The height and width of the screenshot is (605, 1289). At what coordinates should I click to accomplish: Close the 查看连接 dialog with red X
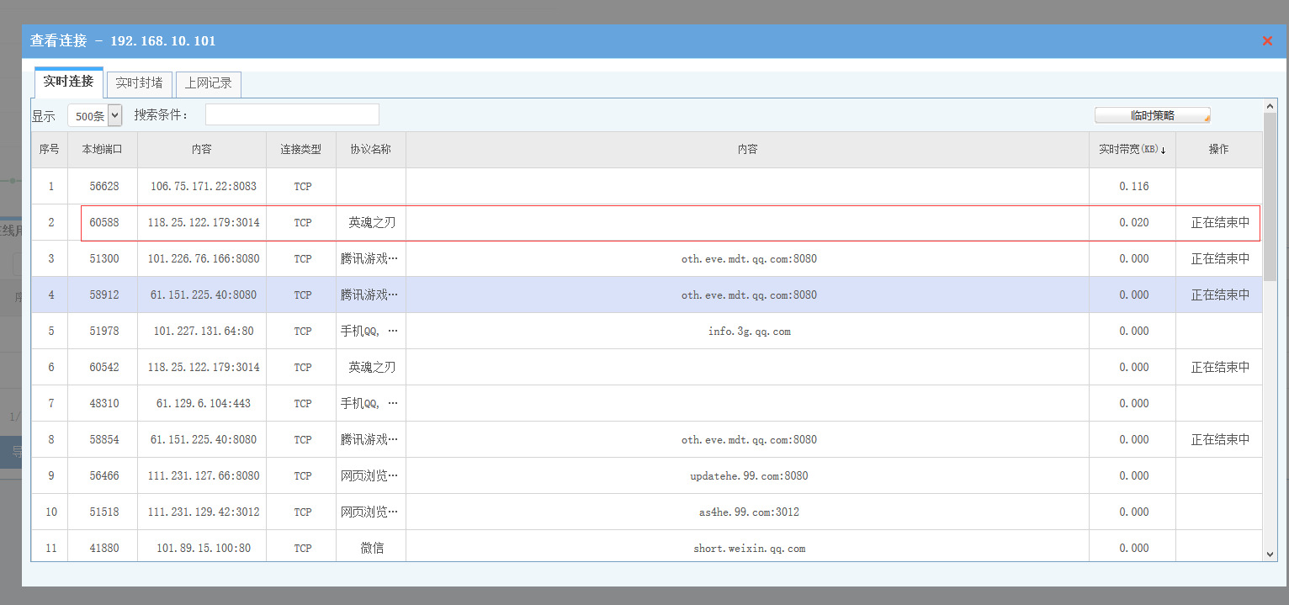tap(1266, 41)
